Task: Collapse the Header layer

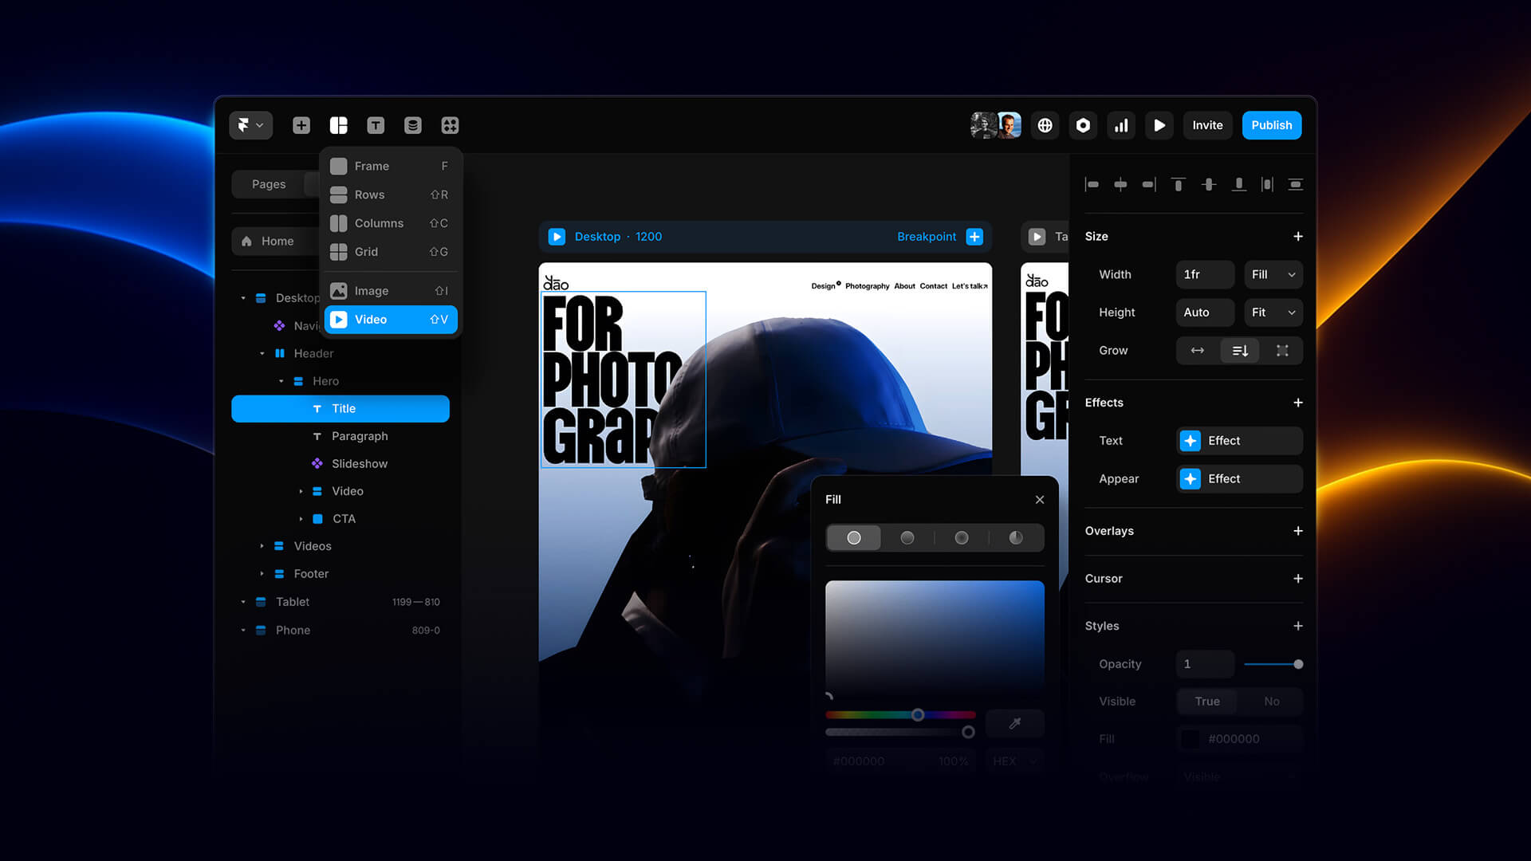Action: click(x=262, y=353)
